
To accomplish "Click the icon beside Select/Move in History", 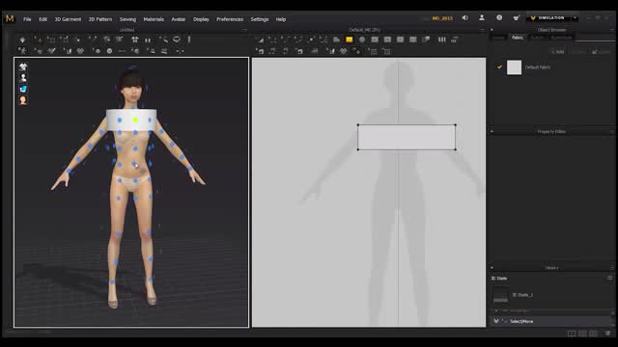I will click(496, 321).
